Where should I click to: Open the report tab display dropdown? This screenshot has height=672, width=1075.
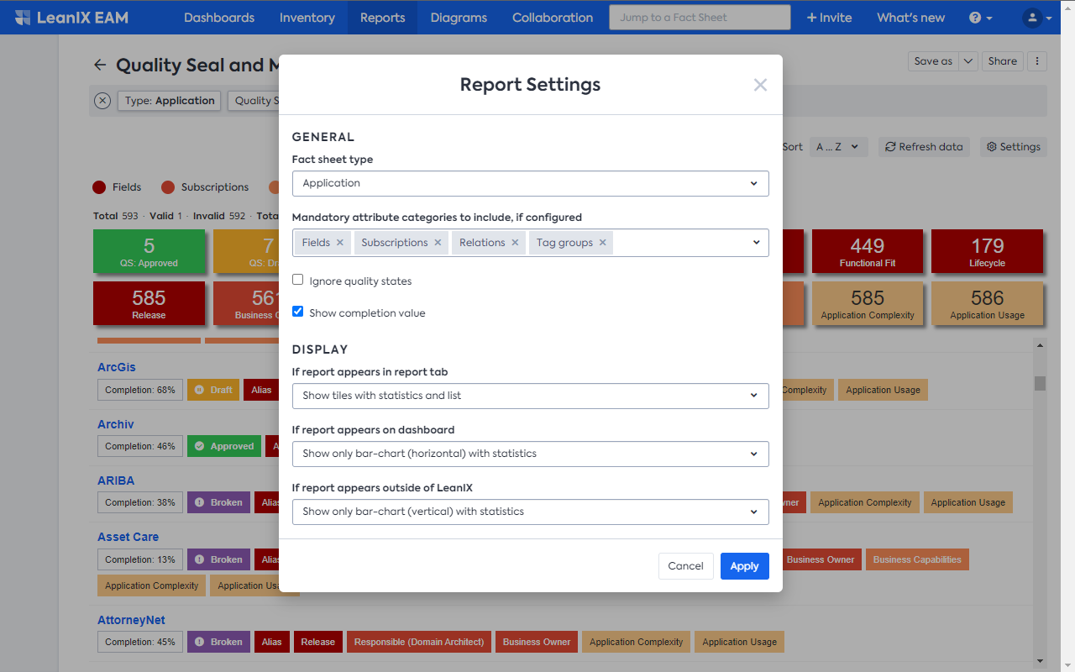point(531,396)
